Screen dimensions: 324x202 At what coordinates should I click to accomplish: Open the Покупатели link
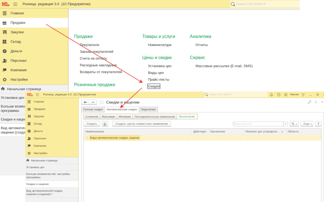[x=90, y=45]
